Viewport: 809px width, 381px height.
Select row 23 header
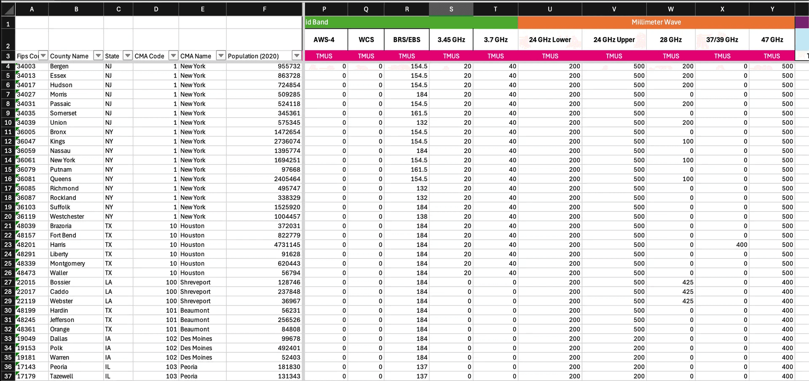[8, 244]
